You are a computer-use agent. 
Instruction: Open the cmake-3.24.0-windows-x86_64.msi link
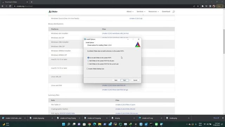pyautogui.click(x=115, y=34)
